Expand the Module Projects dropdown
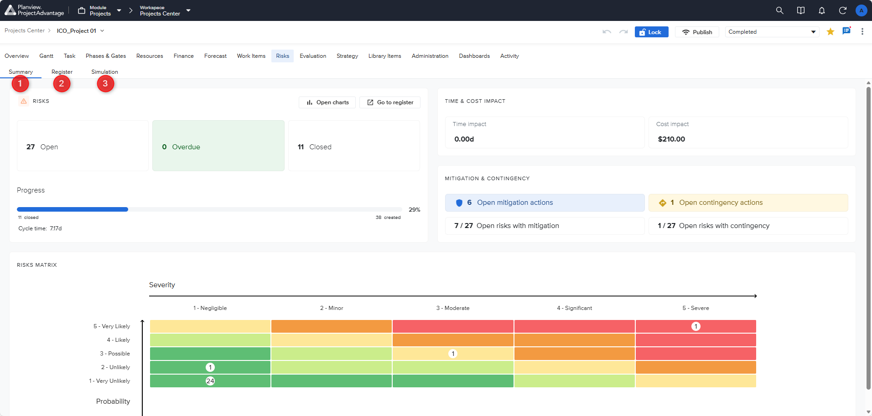 (x=119, y=10)
